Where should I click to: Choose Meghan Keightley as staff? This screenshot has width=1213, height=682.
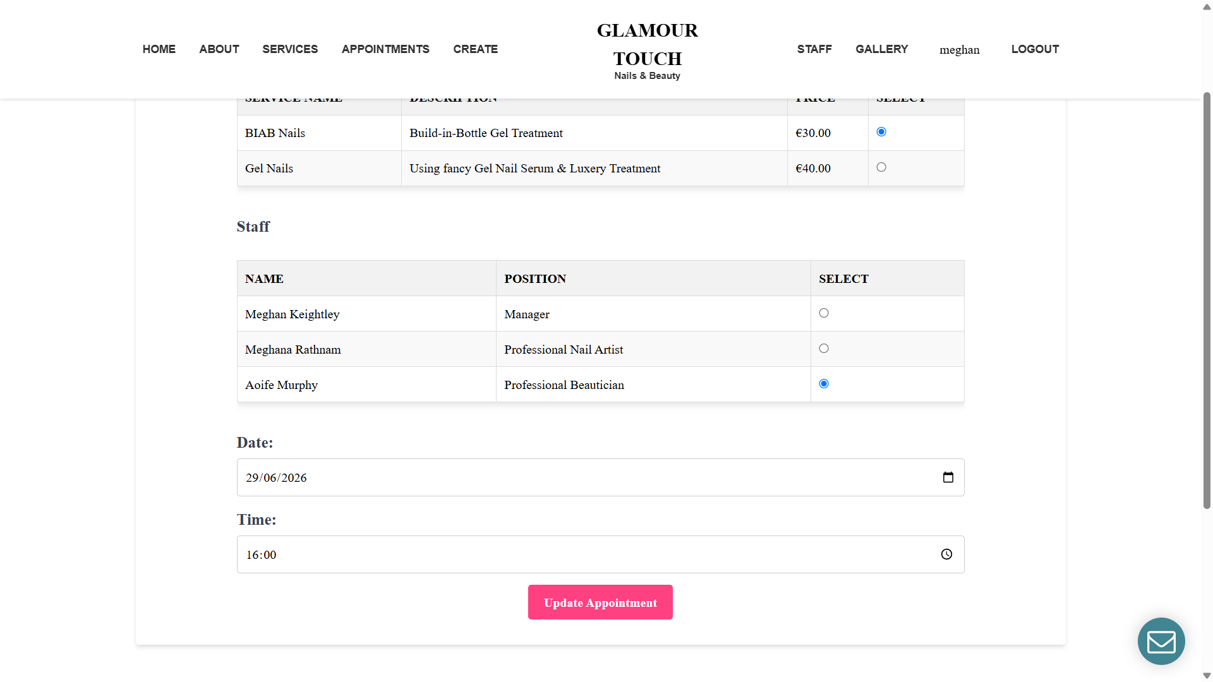pyautogui.click(x=824, y=313)
